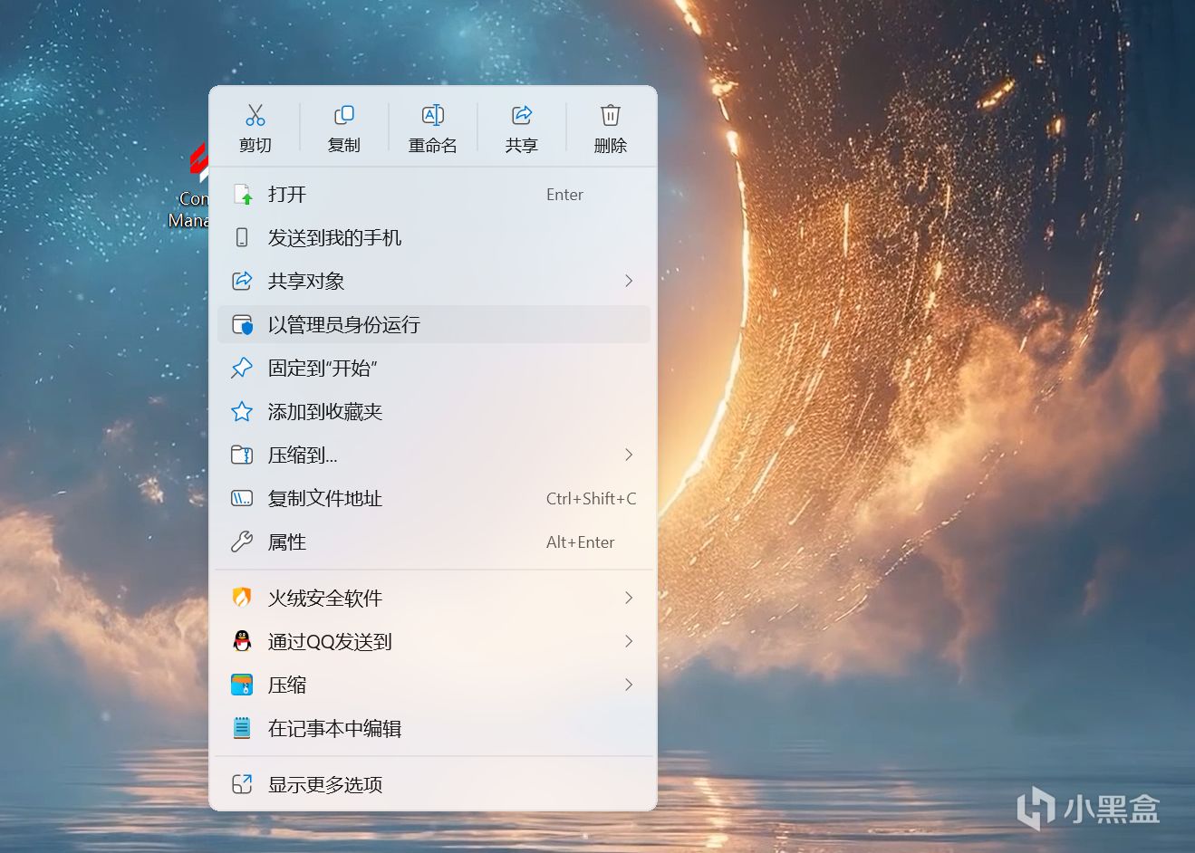Click the star icon beside 添加到收藏夹
Screen dimensions: 1195x853
242,412
